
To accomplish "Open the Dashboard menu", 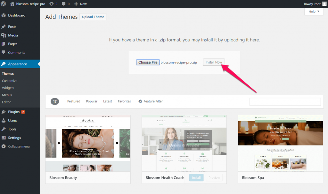I will coord(17,15).
